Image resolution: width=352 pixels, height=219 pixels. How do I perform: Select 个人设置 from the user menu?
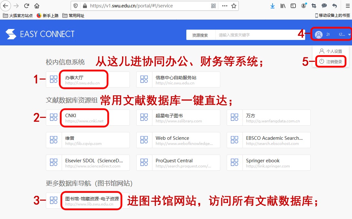coord(331,51)
